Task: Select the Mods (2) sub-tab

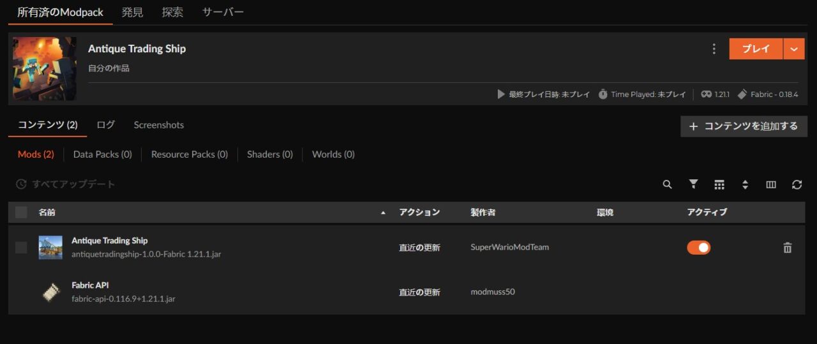Action: point(36,154)
